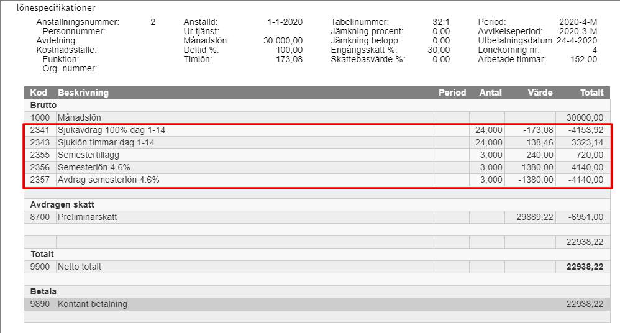This screenshot has height=333, width=620.
Task: Select the total 720,00
Action: 590,155
